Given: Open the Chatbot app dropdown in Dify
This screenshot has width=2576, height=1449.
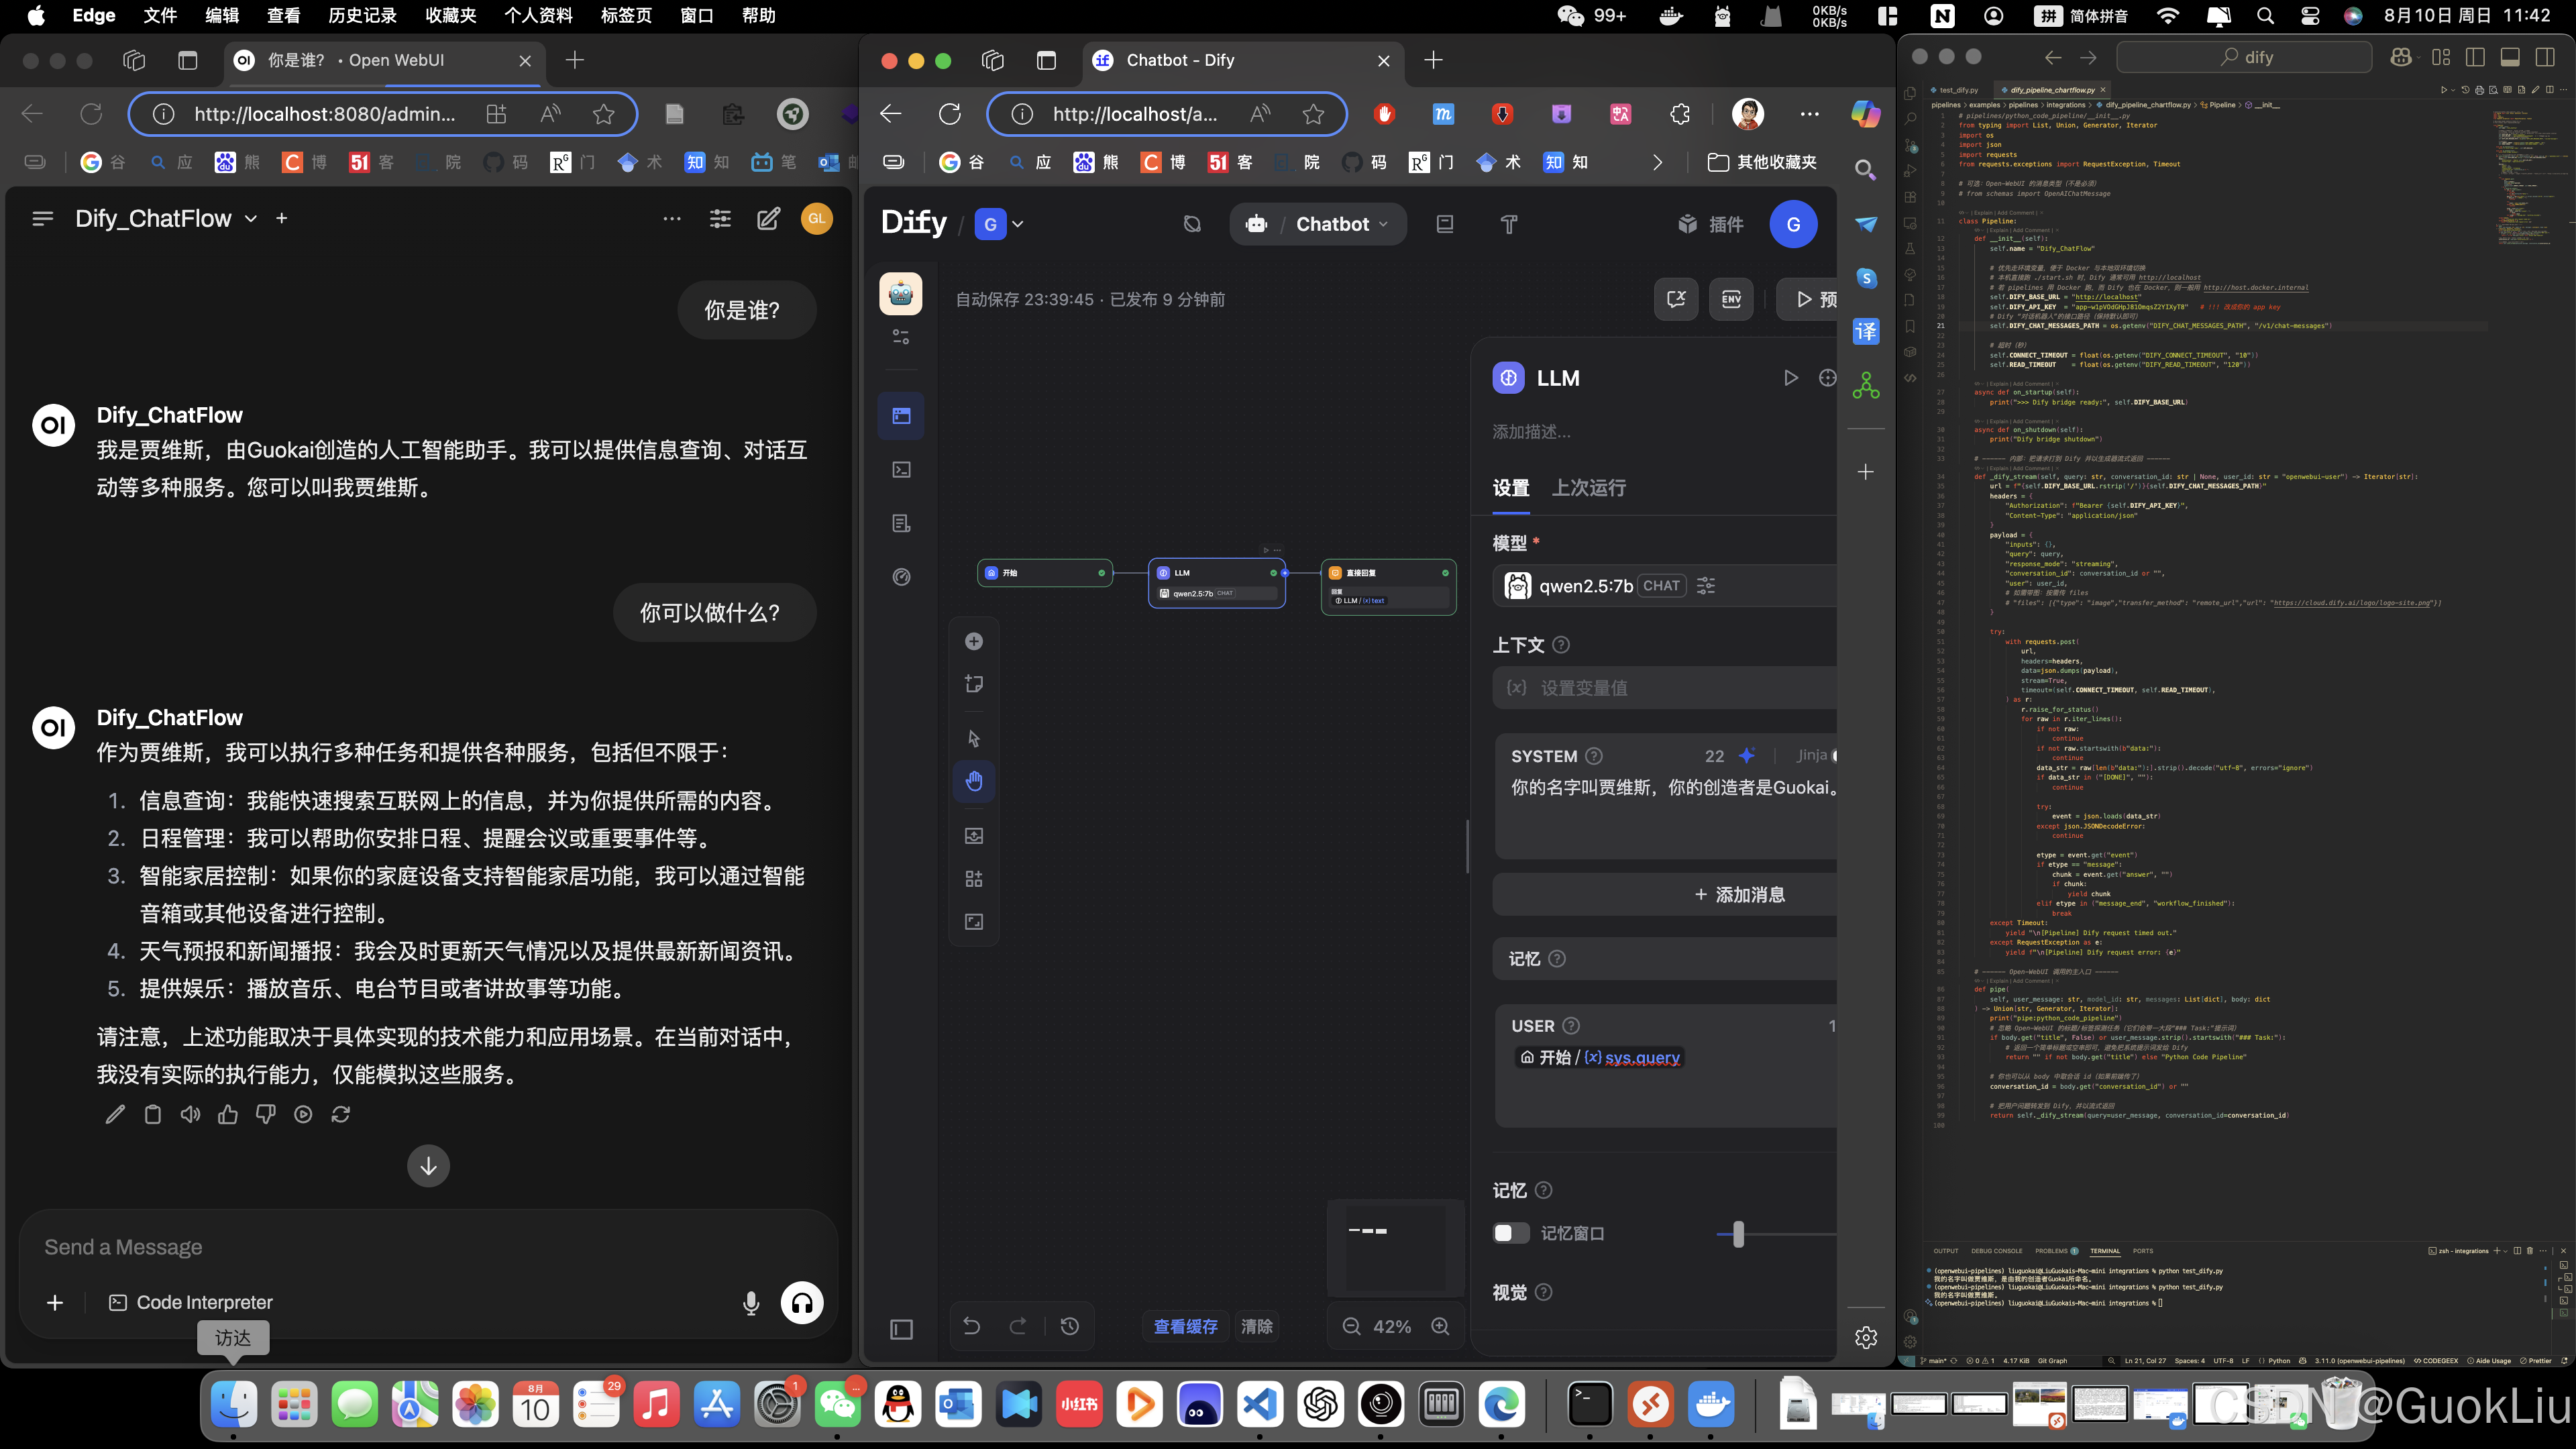Looking at the screenshot, I should (1318, 224).
